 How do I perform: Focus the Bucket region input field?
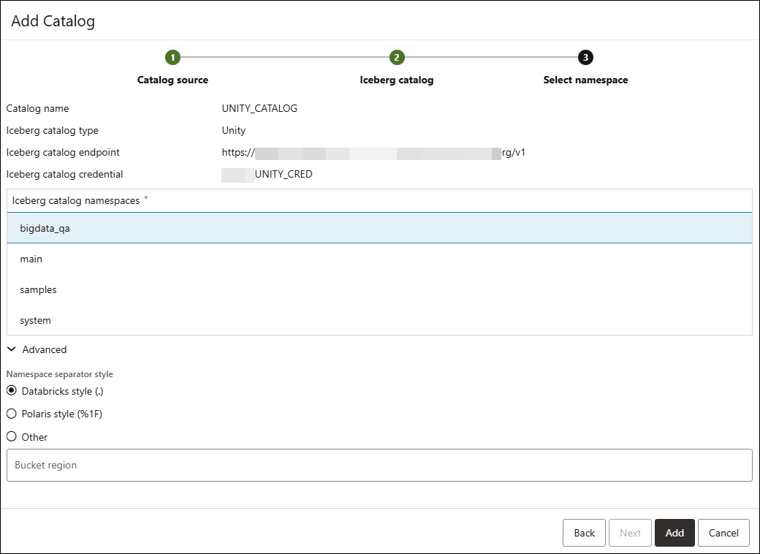(379, 465)
